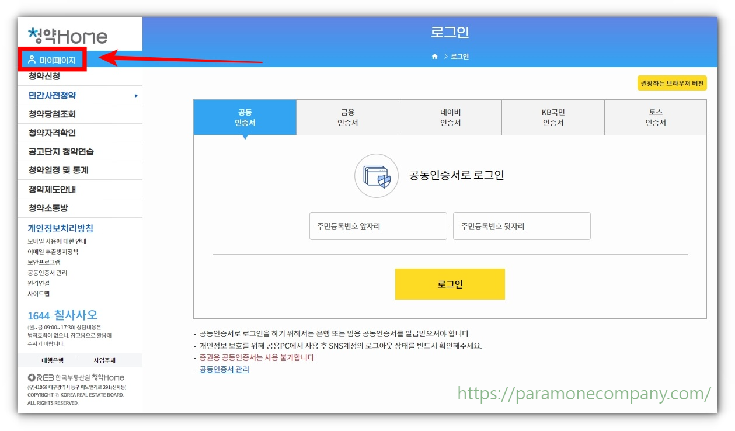
Task: Click the home icon in the breadcrumb
Action: pos(434,56)
